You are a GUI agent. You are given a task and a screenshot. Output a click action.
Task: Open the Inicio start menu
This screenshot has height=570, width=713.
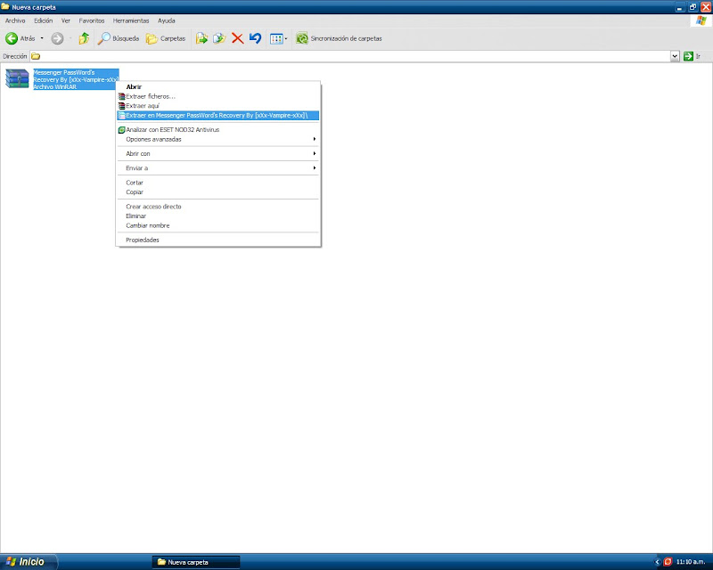coord(29,562)
